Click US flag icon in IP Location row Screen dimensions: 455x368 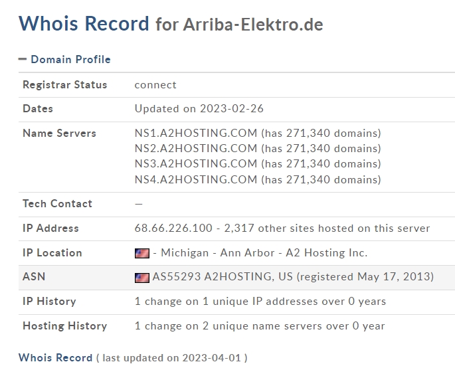click(142, 253)
